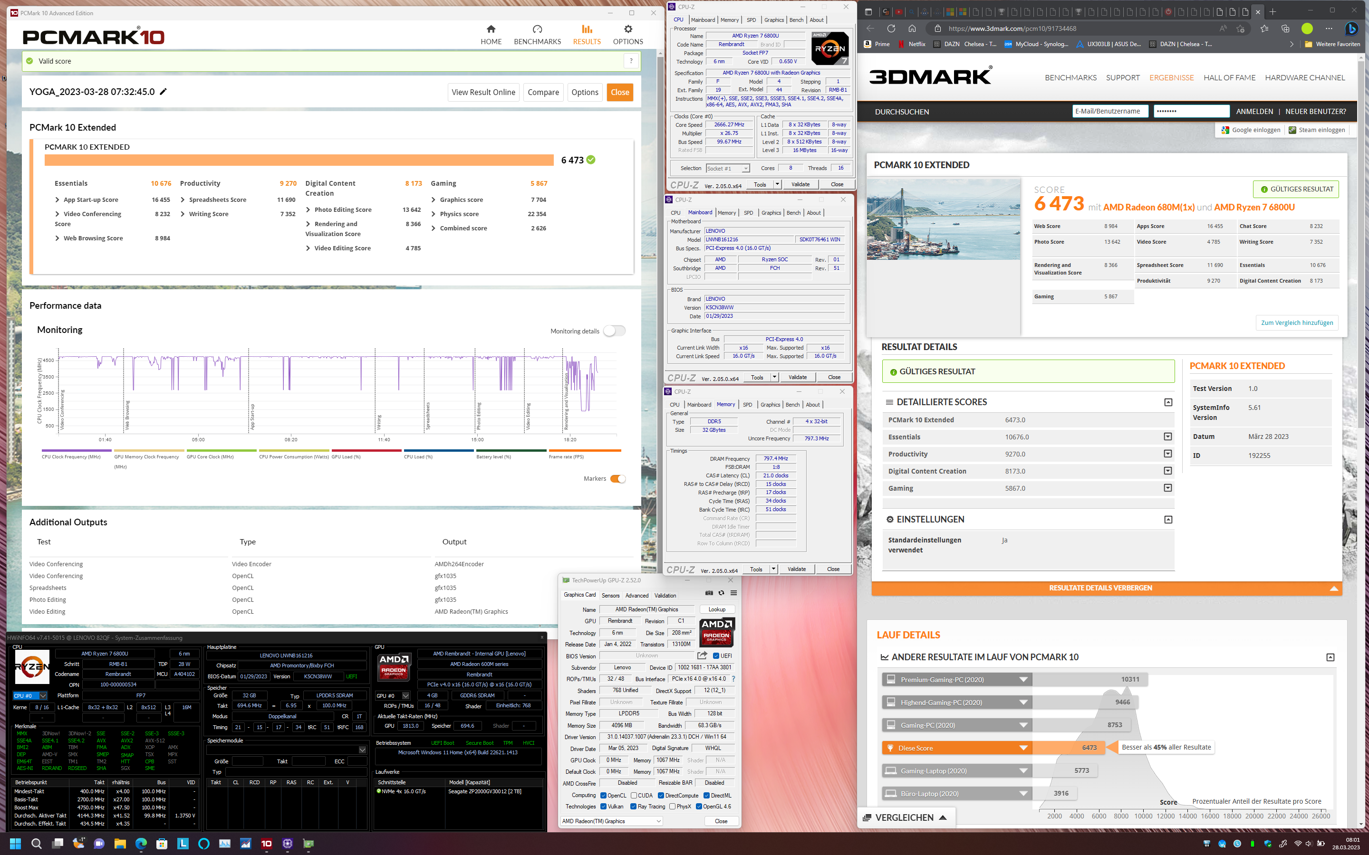The image size is (1369, 855).
Task: Open the Prime bookmark in favorites bar
Action: [877, 44]
